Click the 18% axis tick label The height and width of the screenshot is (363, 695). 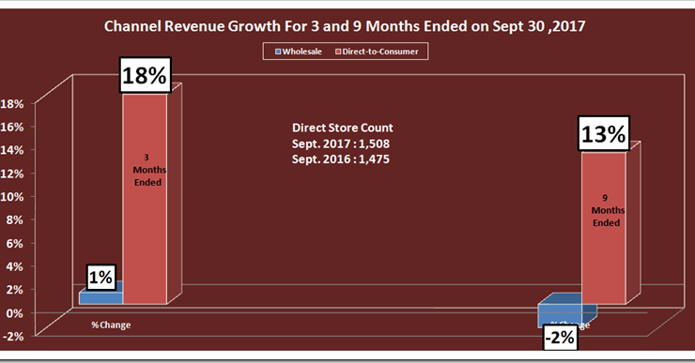(x=12, y=104)
